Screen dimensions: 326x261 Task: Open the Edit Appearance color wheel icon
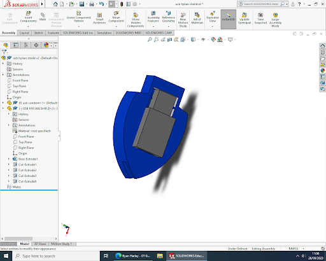click(x=213, y=39)
